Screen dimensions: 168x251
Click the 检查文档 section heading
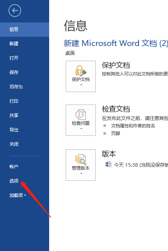[x=116, y=109]
